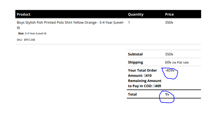Viewport: 215px width, 125px height.
Task: Select the Boys Stylish Fish Printed Polo Shirt name
Action: coord(70,25)
